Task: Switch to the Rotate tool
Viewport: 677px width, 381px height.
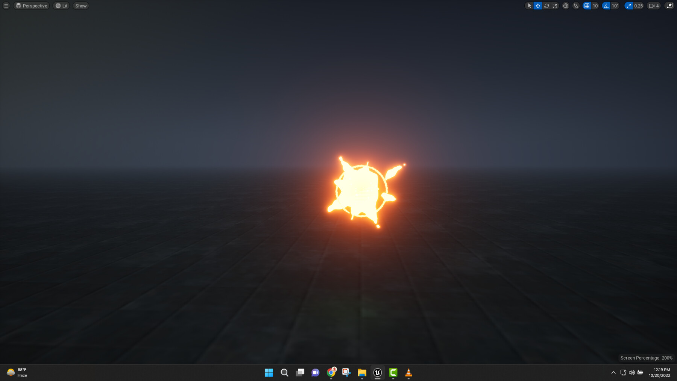Action: [x=546, y=6]
